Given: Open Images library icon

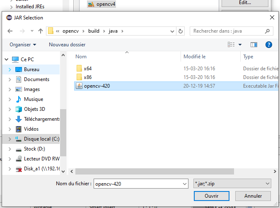Looking at the screenshot, I should pyautogui.click(x=19, y=89).
